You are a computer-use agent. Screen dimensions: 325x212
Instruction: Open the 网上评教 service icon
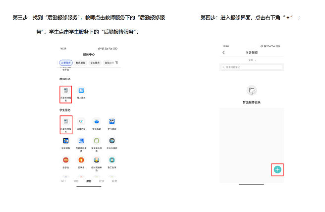pyautogui.click(x=81, y=93)
